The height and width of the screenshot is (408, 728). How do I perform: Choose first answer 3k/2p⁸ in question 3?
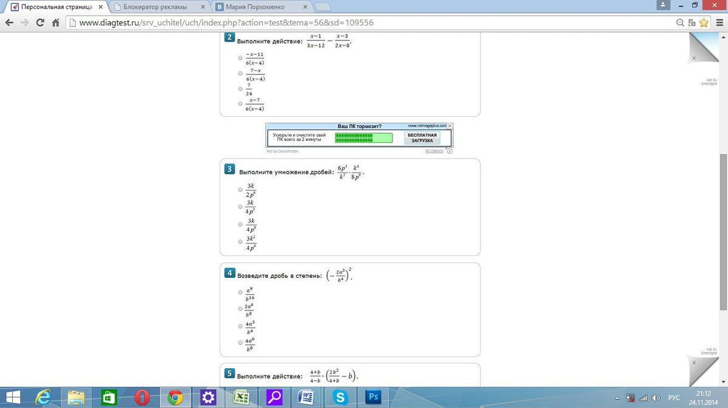pyautogui.click(x=241, y=190)
